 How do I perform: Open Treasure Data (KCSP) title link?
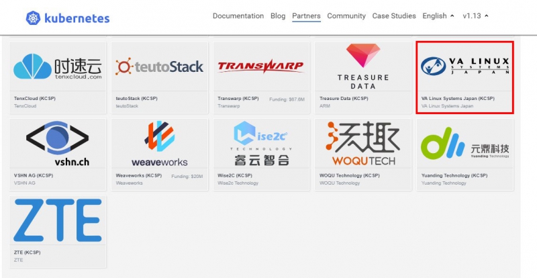[344, 99]
